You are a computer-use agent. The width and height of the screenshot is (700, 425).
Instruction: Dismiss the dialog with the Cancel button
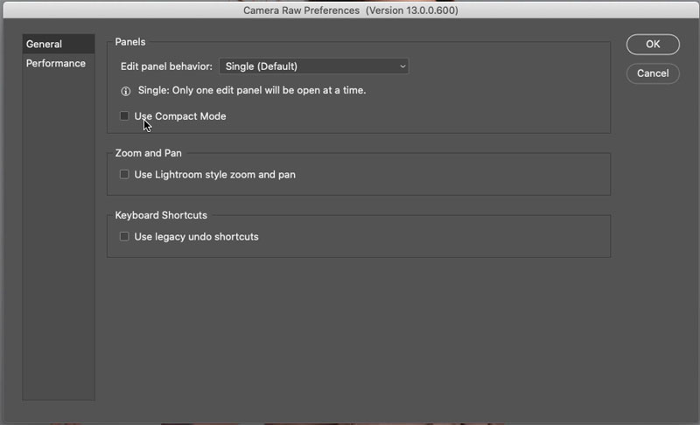(x=653, y=73)
